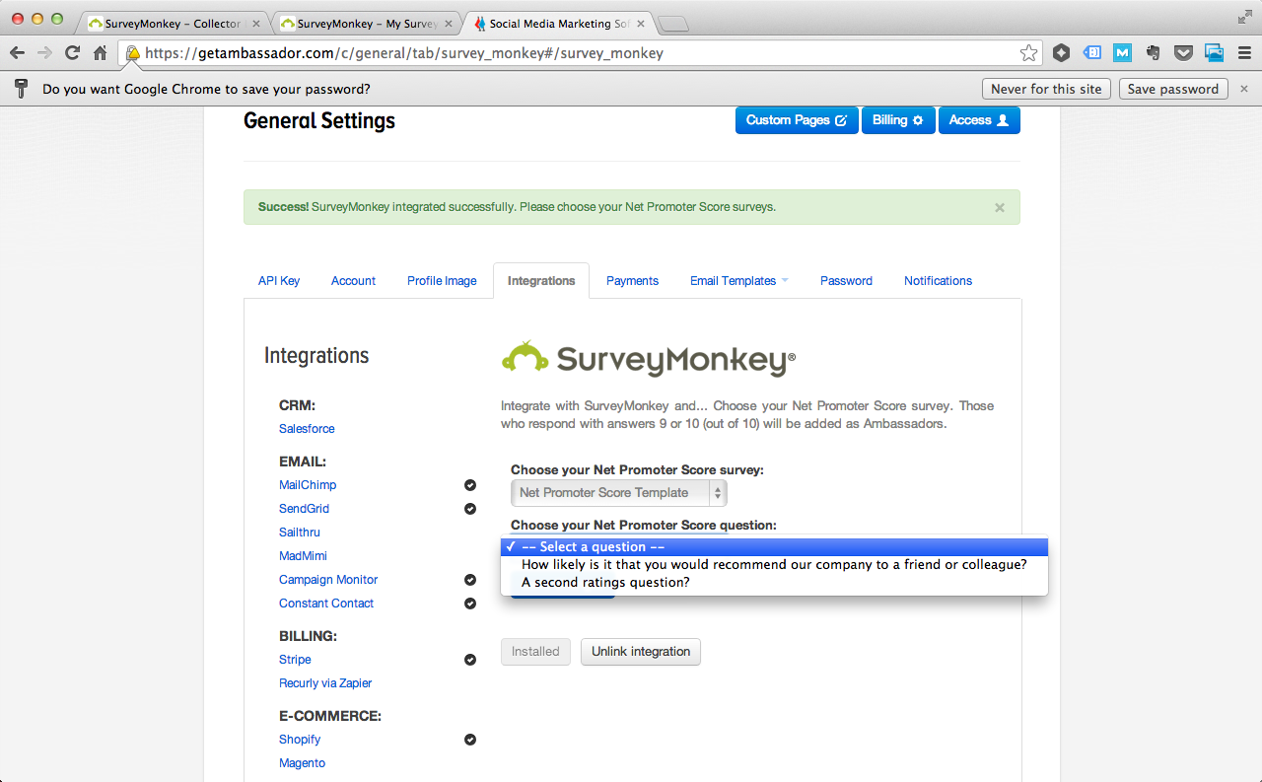Click the browser reload icon

tap(72, 53)
